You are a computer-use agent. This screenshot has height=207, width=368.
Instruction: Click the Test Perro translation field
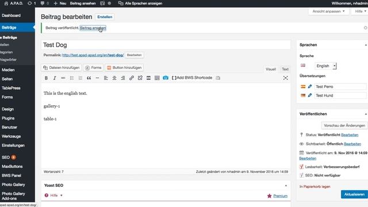coord(340,87)
